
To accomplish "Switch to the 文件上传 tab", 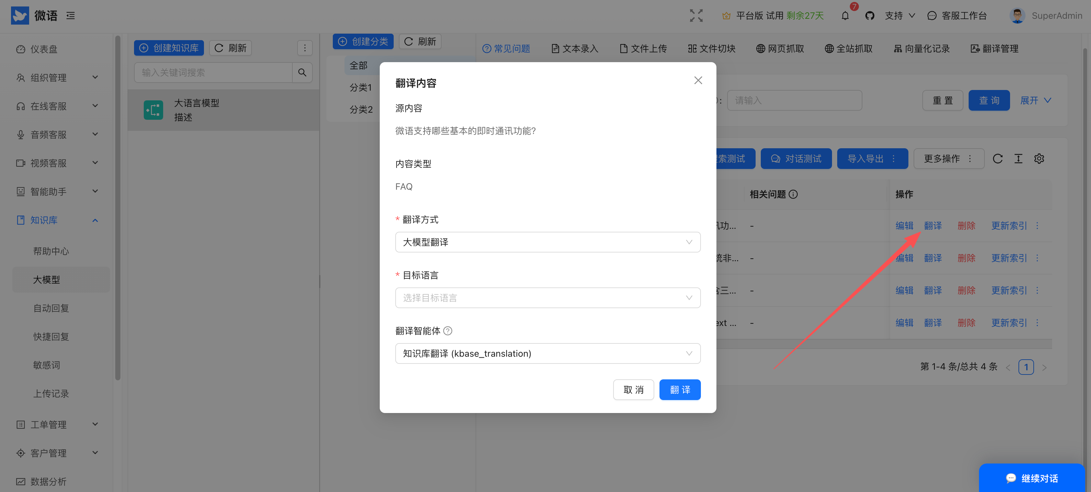I will [643, 49].
